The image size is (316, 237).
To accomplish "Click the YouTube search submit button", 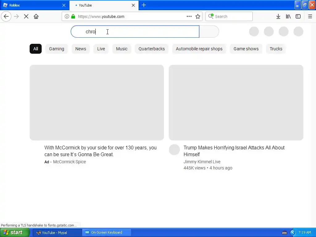I will (209, 31).
